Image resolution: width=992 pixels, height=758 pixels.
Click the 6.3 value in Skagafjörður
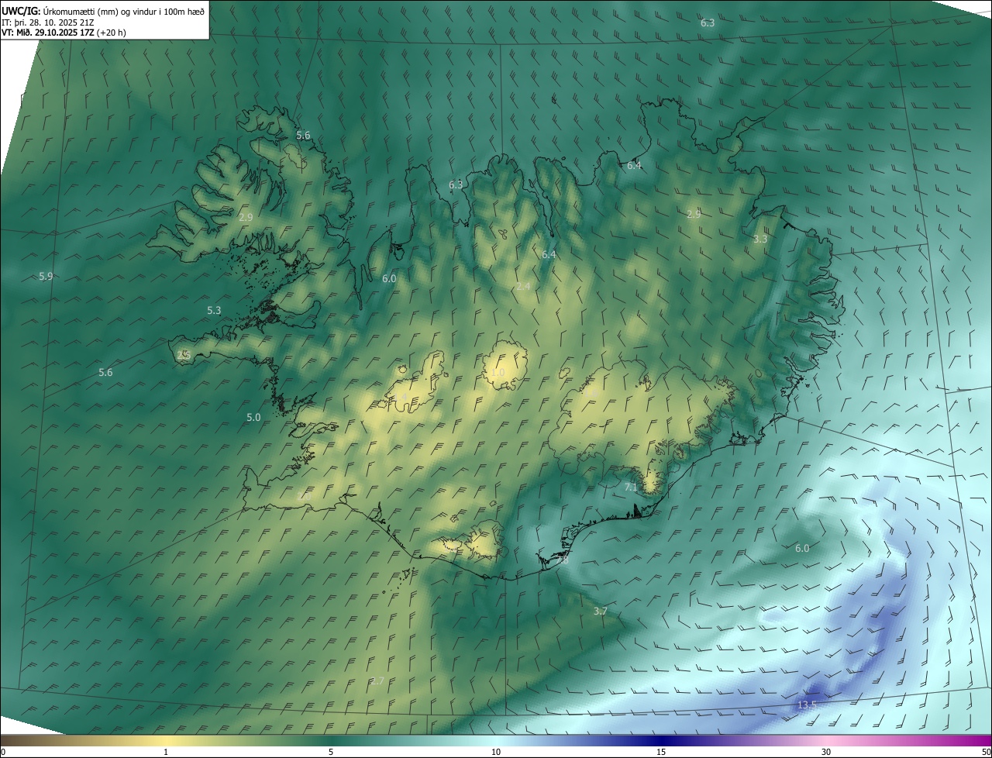(x=456, y=184)
